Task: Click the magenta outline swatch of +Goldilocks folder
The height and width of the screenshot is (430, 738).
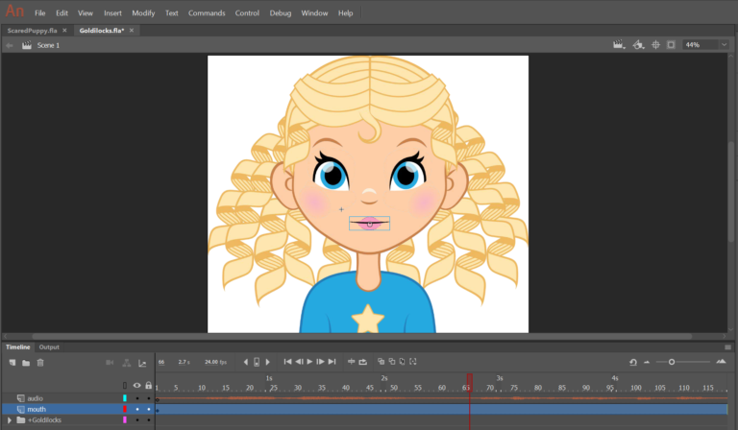Action: pos(125,420)
